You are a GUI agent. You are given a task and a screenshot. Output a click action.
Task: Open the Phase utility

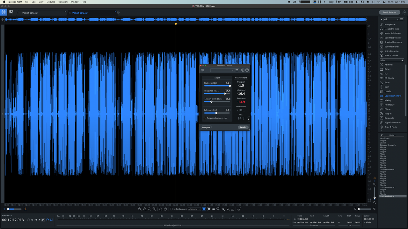[387, 109]
